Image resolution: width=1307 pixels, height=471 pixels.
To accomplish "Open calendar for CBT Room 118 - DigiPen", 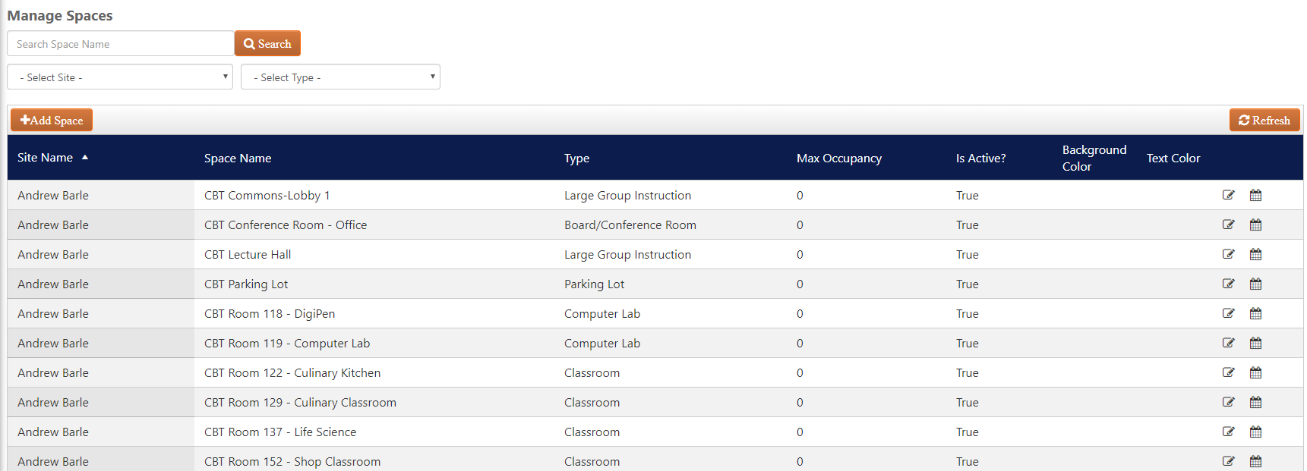I will pos(1255,313).
